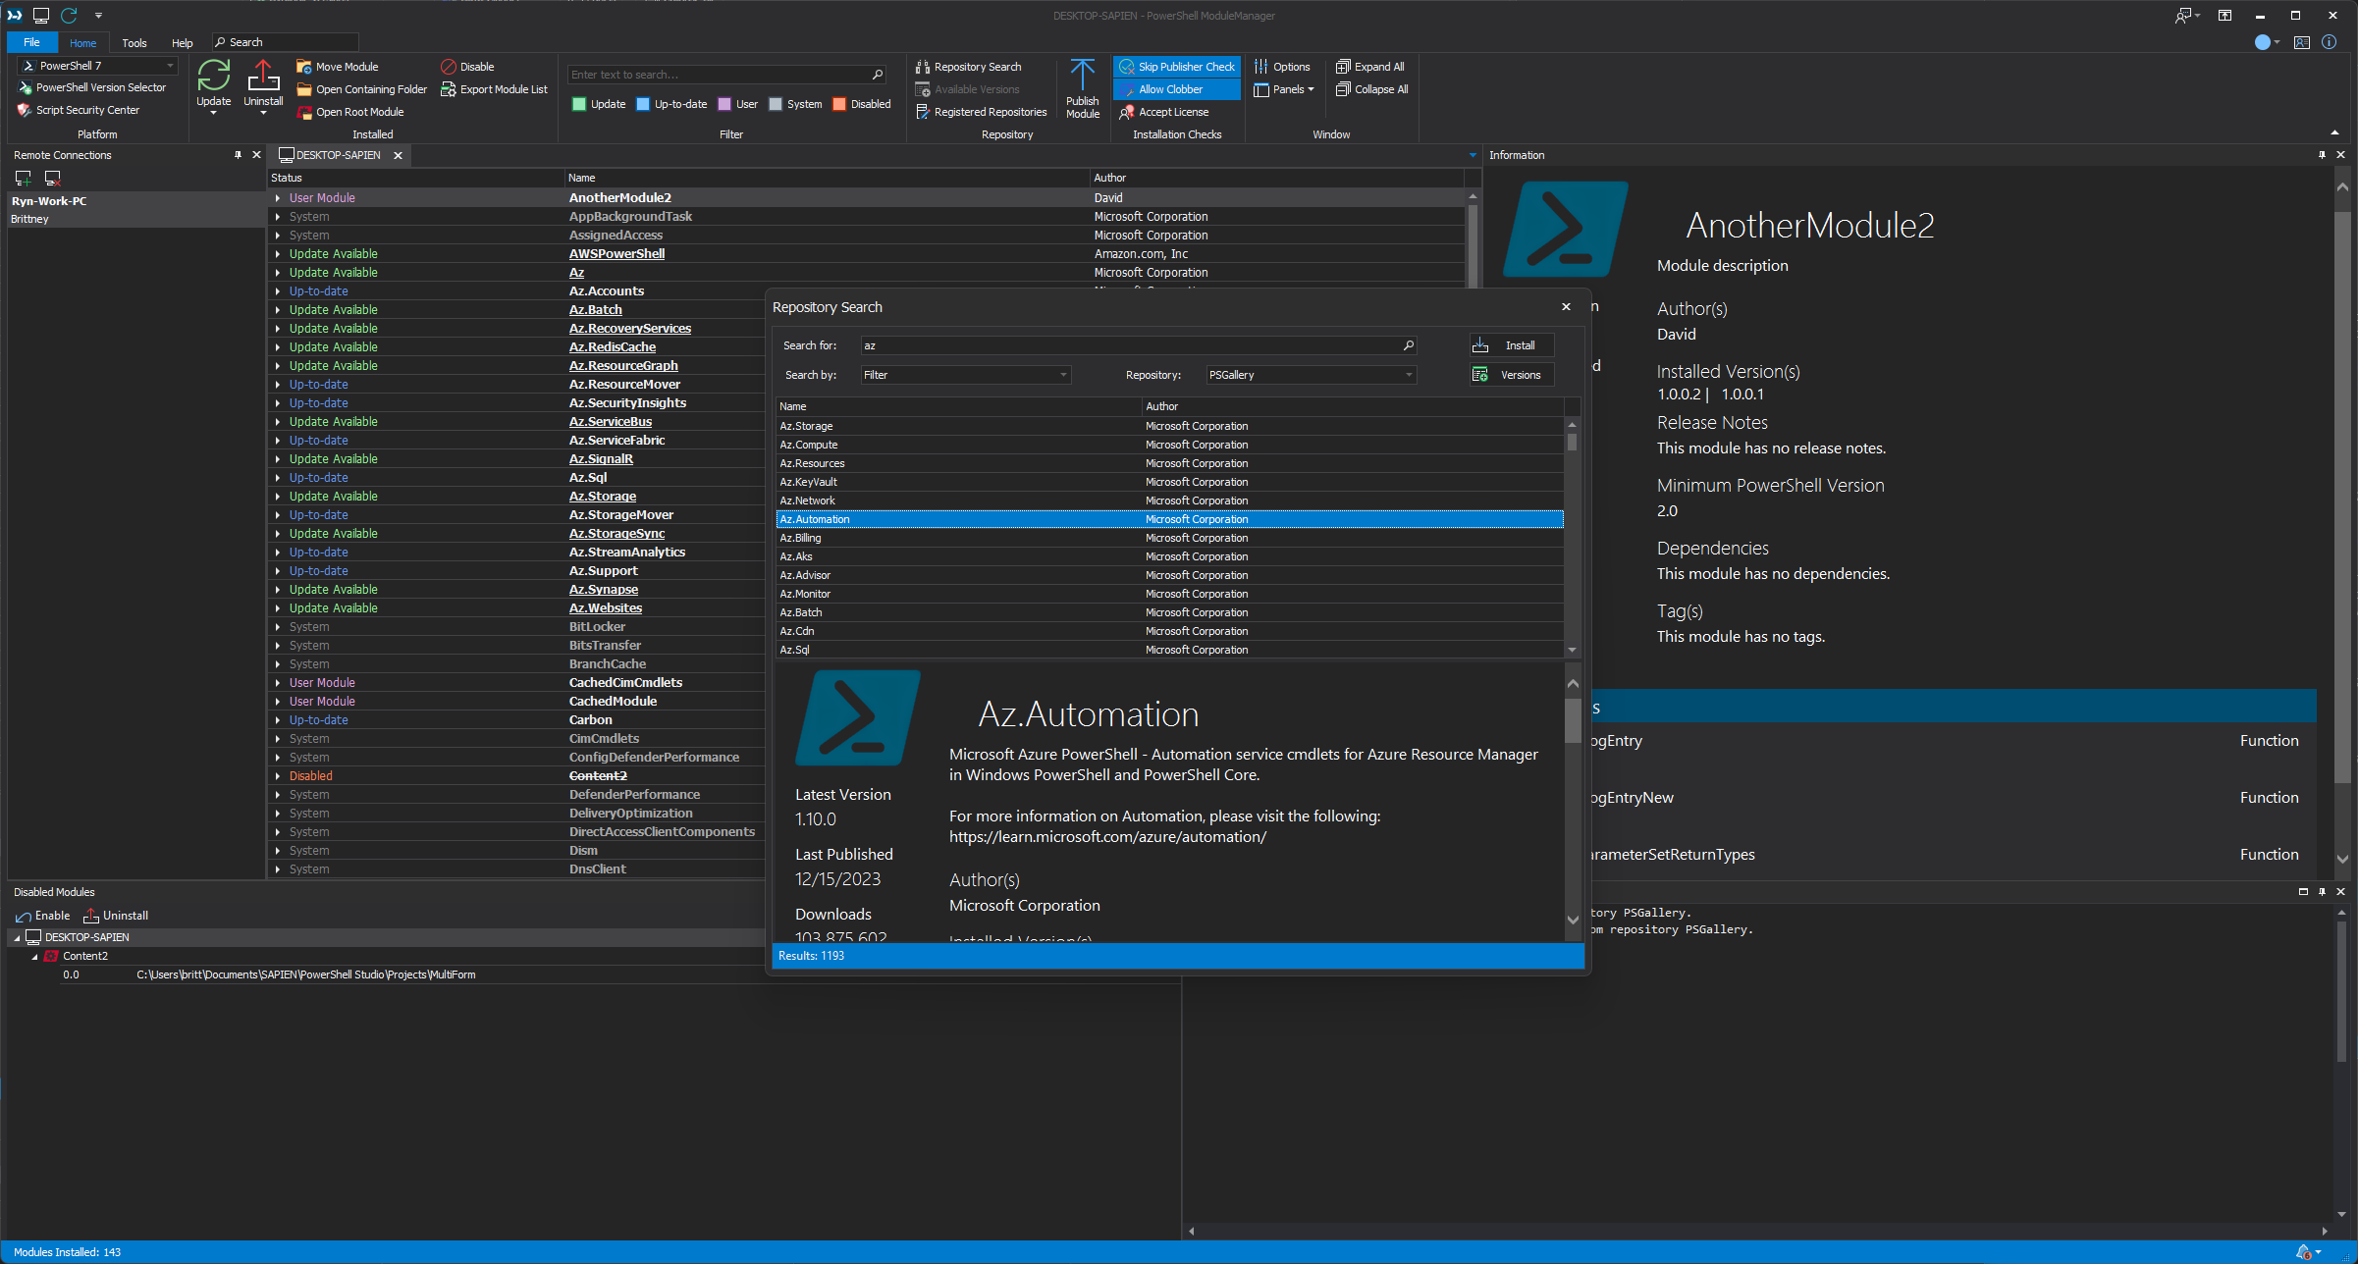The height and width of the screenshot is (1264, 2358).
Task: Close the Repository Search dialog
Action: (x=1566, y=307)
